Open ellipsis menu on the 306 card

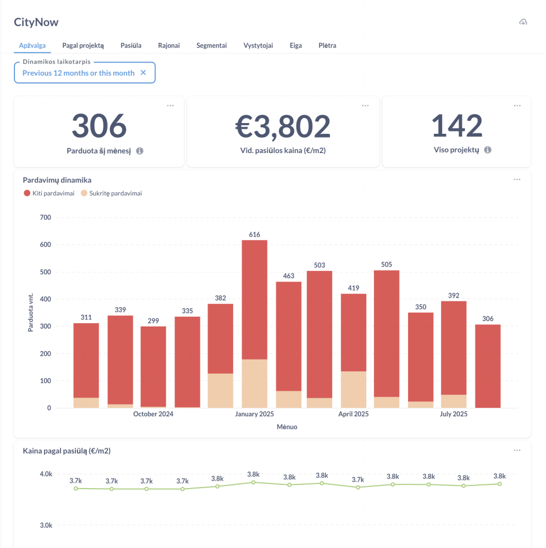pyautogui.click(x=170, y=105)
